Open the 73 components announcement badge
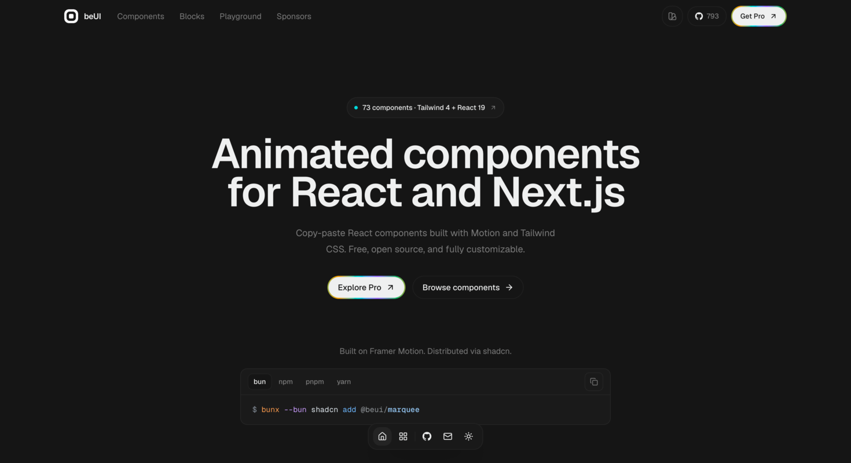Image resolution: width=851 pixels, height=463 pixels. [x=425, y=108]
